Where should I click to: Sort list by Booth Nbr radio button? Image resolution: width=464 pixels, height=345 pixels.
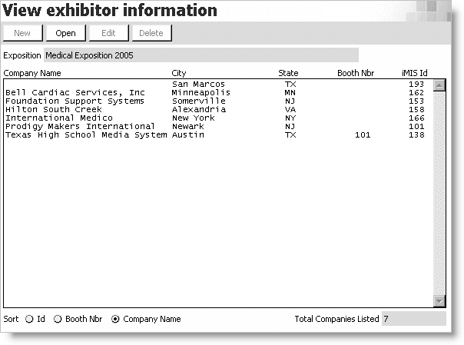pyautogui.click(x=58, y=319)
